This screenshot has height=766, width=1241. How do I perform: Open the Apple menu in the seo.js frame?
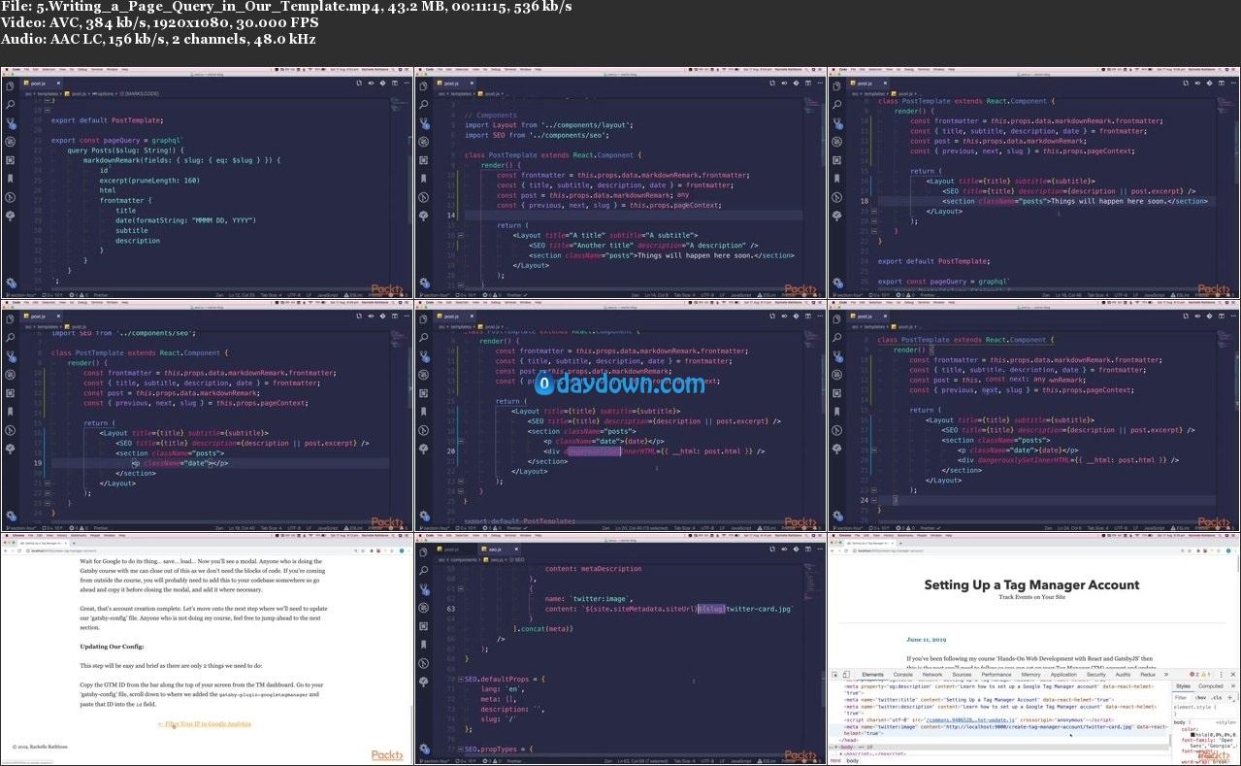tap(420, 535)
